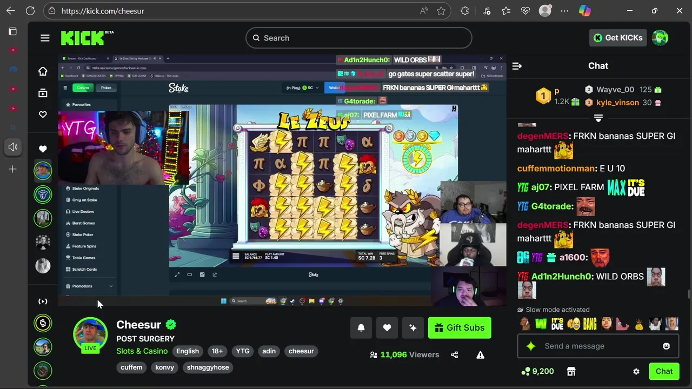Click the YTG tag
Image resolution: width=692 pixels, height=389 pixels.
pyautogui.click(x=243, y=351)
